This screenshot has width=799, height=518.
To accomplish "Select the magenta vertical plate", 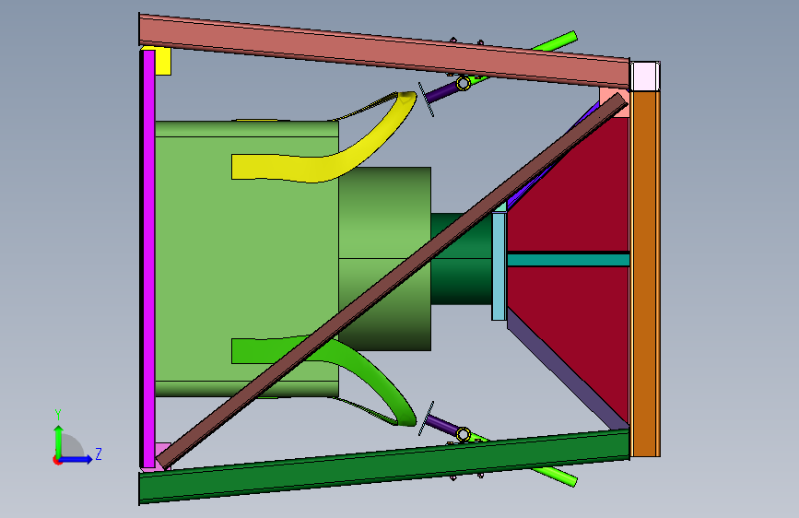I will tap(148, 258).
